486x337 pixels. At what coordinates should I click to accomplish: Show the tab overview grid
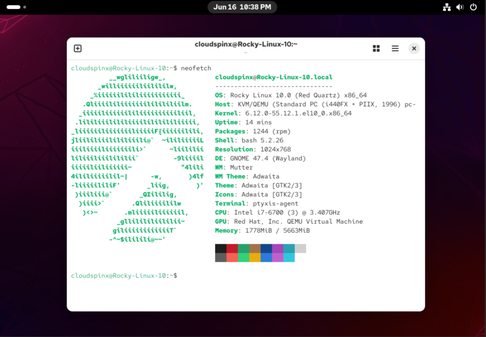(x=376, y=48)
